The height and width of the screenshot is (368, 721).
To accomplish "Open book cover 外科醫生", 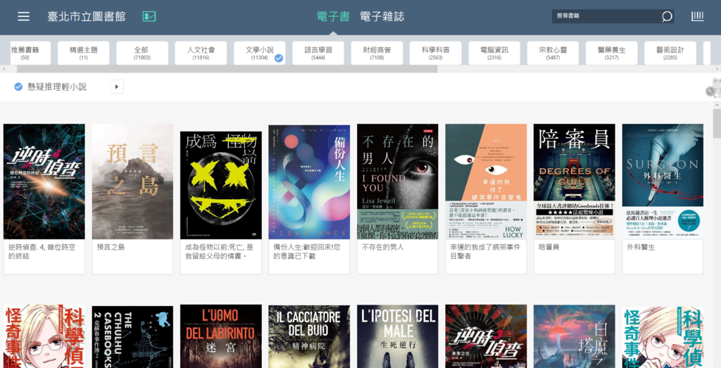I will tap(663, 182).
